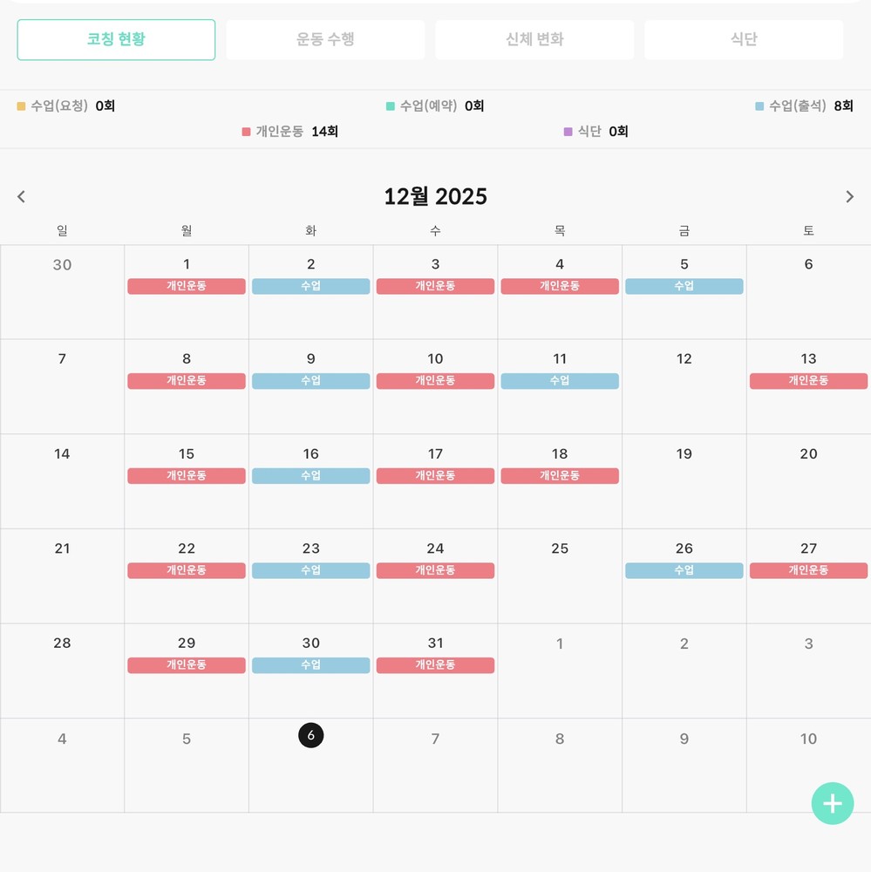Open 개인운동 event on December 1
871x872 pixels.
click(x=187, y=286)
